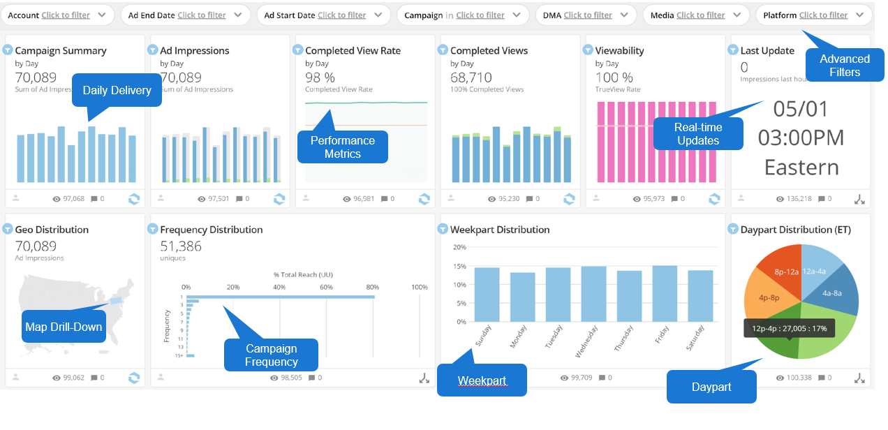888x430 pixels.
Task: Click the drill-down arrows icon on Daypart Distribution card
Action: [859, 379]
